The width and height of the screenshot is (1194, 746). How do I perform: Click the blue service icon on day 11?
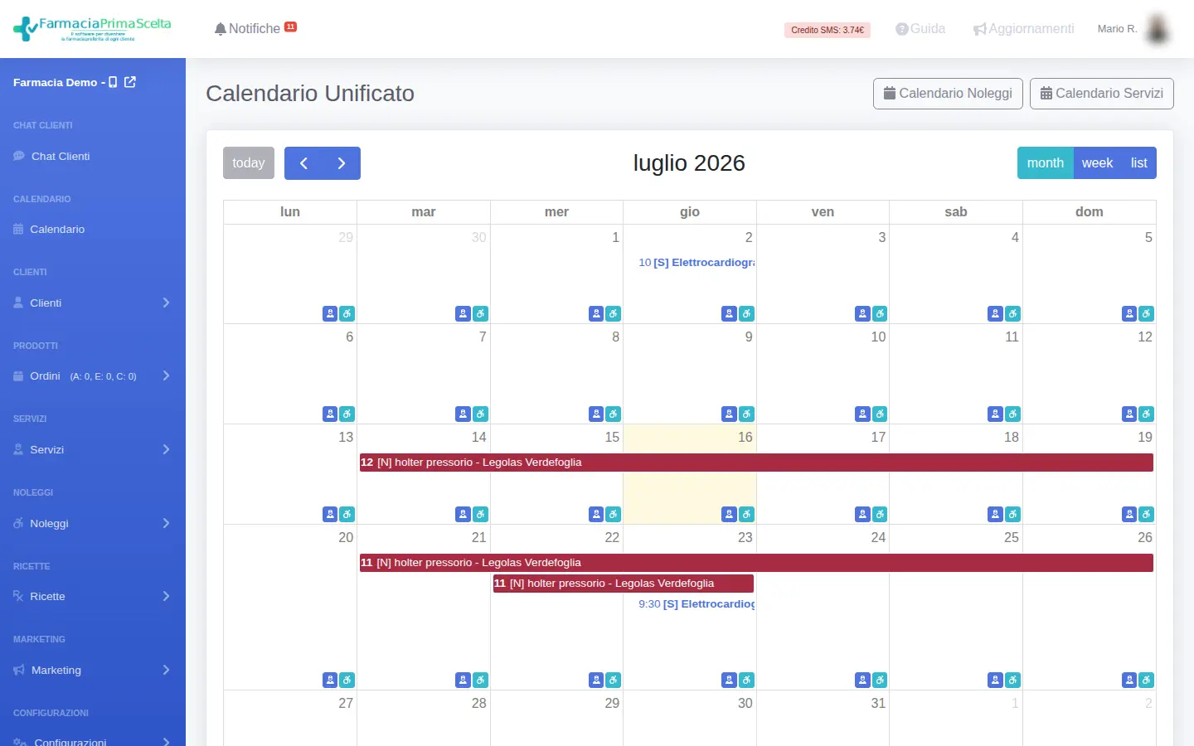[995, 414]
